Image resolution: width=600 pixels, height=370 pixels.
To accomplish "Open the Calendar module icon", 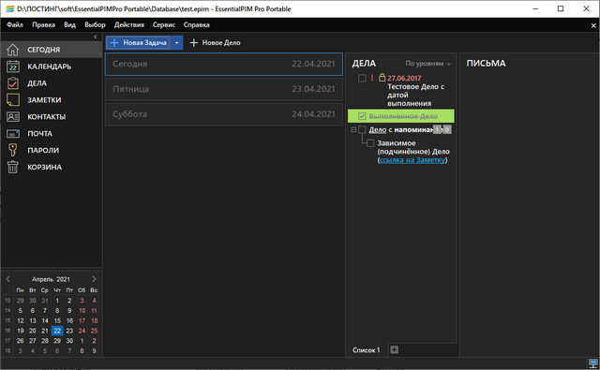I will 12,67.
